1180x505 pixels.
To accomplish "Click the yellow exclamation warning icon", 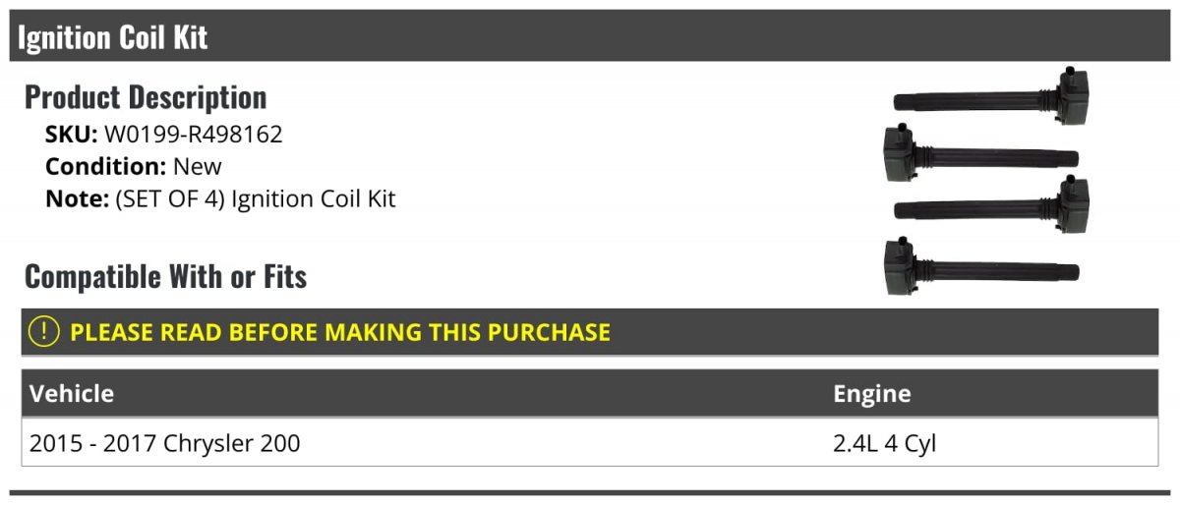I will coord(45,331).
